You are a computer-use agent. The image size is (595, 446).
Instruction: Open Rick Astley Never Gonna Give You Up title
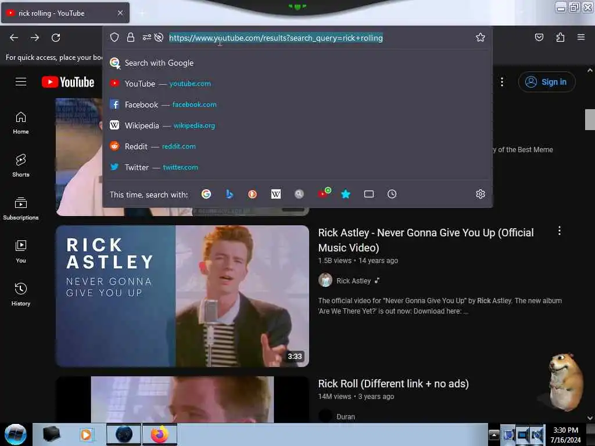click(426, 240)
